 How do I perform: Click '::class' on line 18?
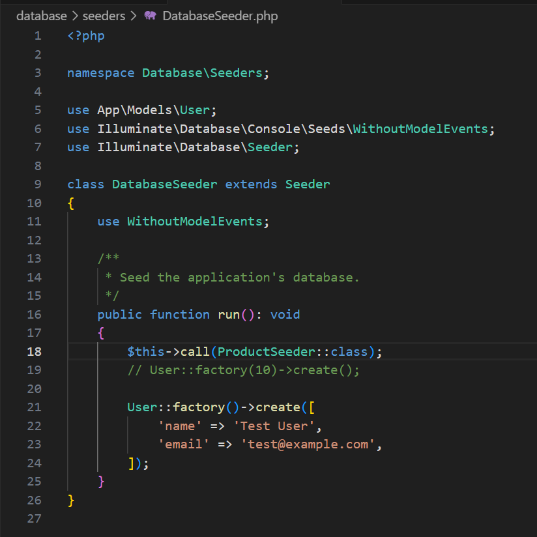341,351
